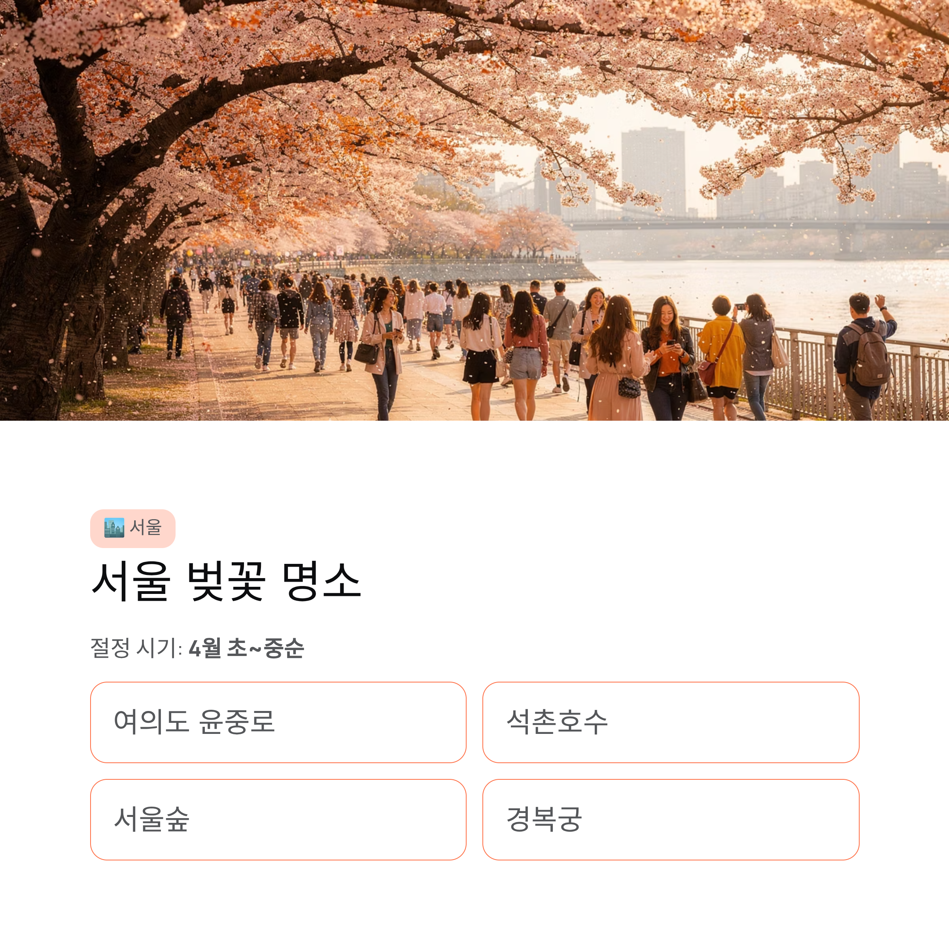Screen dimensions: 949x949
Task: Click the woman in the yellow jacket
Action: coord(721,357)
